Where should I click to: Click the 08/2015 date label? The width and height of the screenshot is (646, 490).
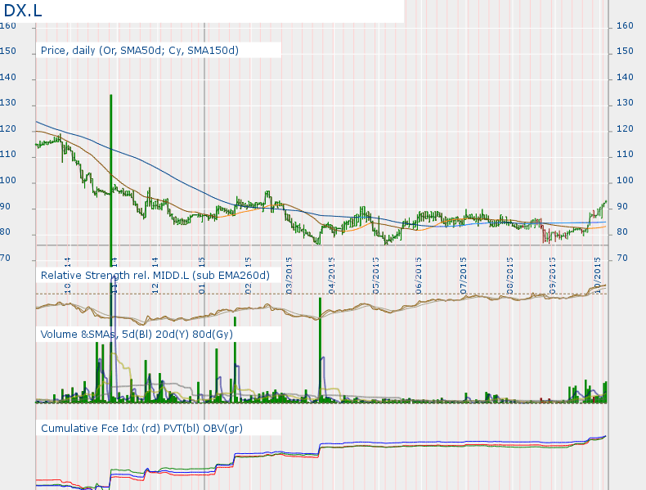pos(509,276)
